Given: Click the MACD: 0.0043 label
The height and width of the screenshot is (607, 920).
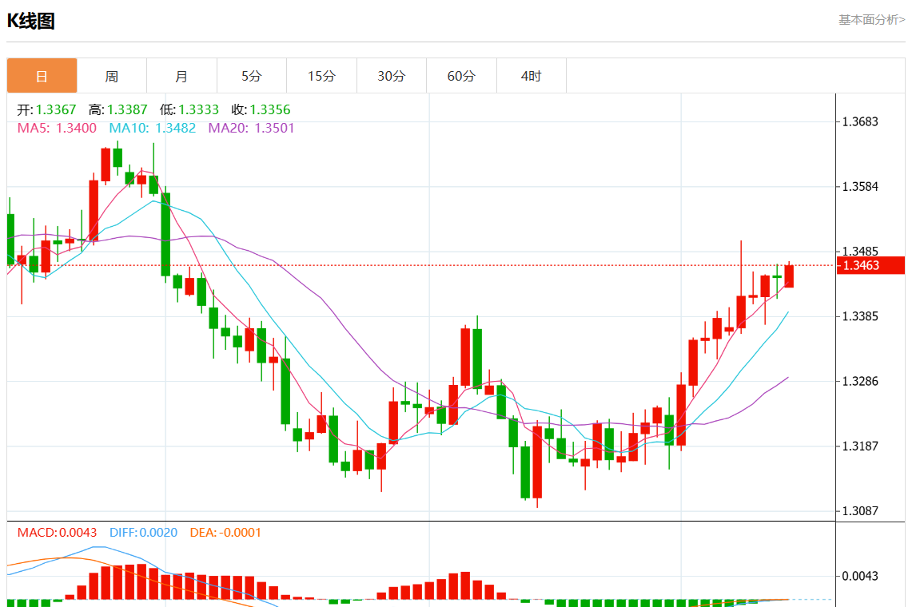Looking at the screenshot, I should tap(57, 533).
